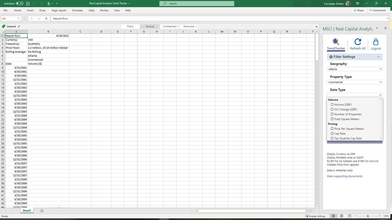Screen dimensions: 392x220
Task: Check the Volume (GBP) checkbox
Action: tap(332, 105)
